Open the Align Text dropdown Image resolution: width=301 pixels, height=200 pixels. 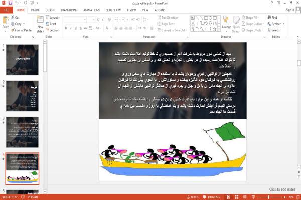coord(166,24)
